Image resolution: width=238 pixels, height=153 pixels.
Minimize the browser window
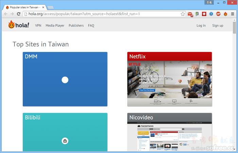click(x=218, y=2)
